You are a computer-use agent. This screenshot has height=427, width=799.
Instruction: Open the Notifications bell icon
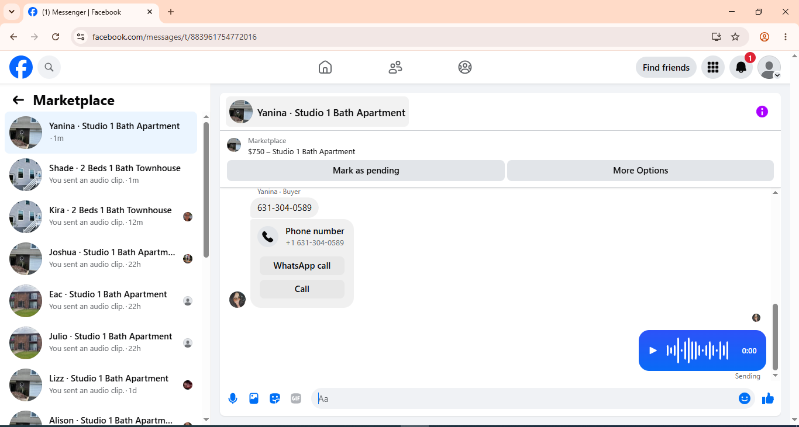(741, 67)
